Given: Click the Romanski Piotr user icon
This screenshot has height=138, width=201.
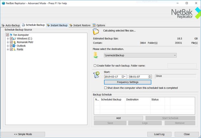Looking at the screenshot, I should 14,42.
